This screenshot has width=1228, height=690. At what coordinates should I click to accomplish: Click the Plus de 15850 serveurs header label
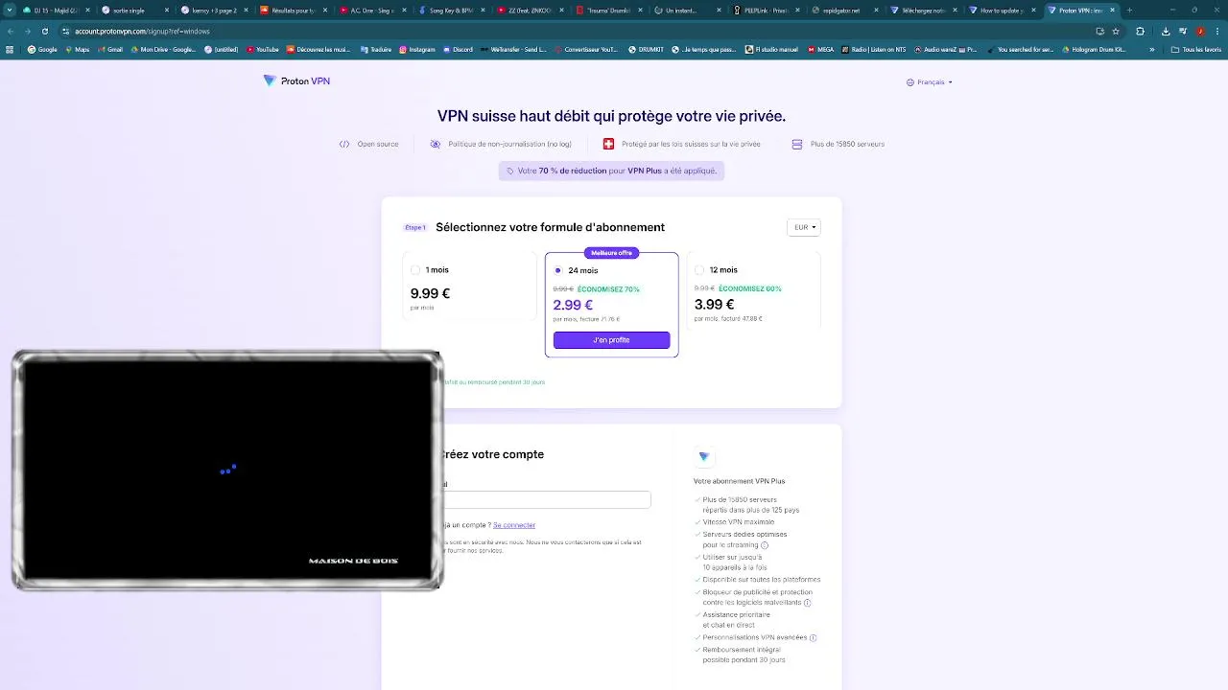(847, 144)
